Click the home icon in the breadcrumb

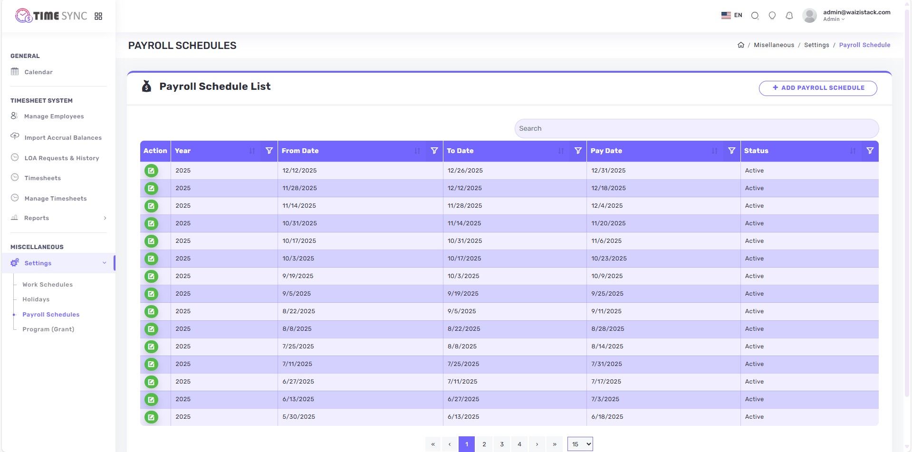(740, 45)
